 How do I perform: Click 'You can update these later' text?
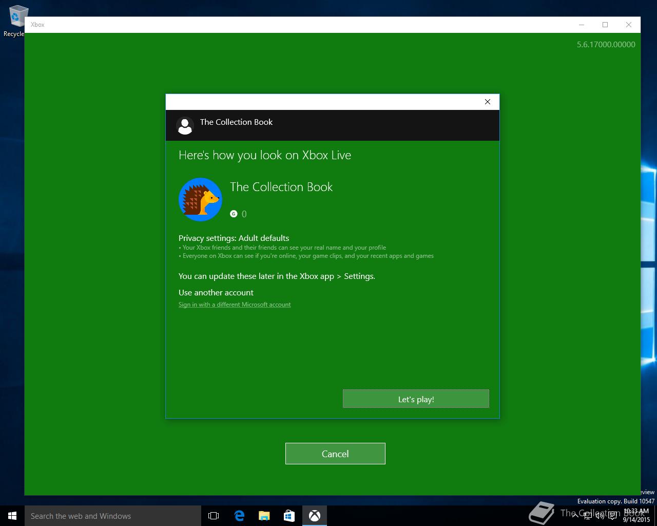(x=277, y=276)
